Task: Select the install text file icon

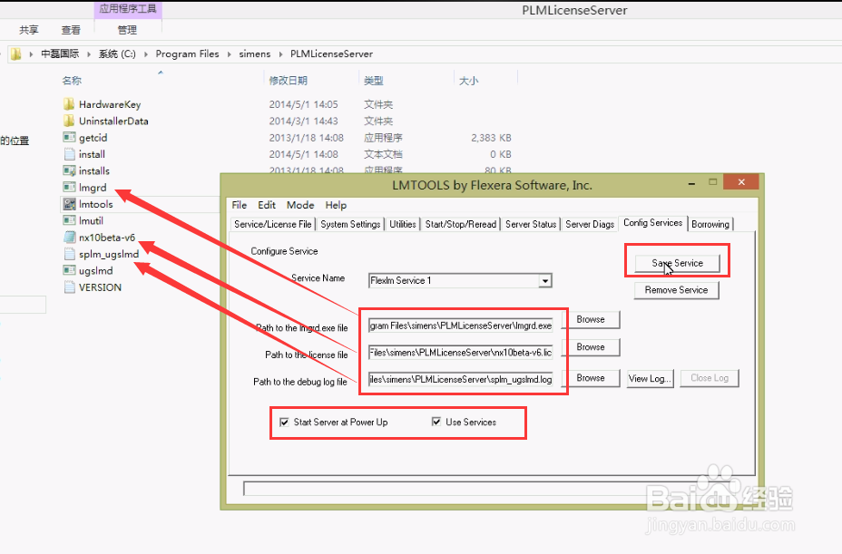Action: [x=69, y=154]
